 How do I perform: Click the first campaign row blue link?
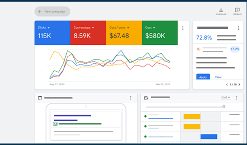pyautogui.click(x=161, y=118)
